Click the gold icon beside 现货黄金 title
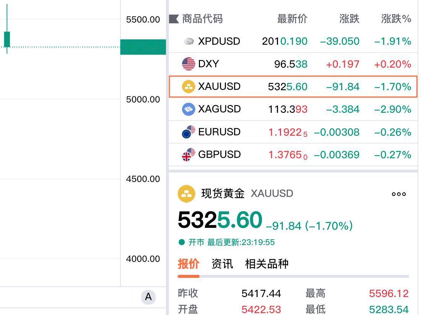The height and width of the screenshot is (315, 421). coord(186,194)
